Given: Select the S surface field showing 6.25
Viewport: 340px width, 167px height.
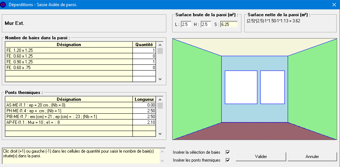Looking at the screenshot, I should coord(229,24).
